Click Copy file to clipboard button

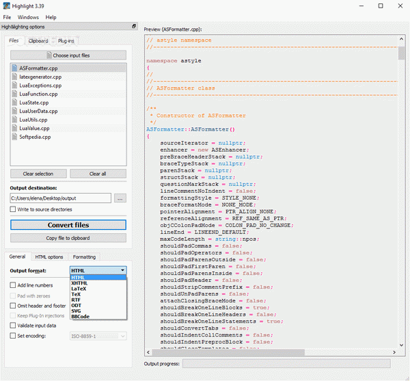coord(68,238)
